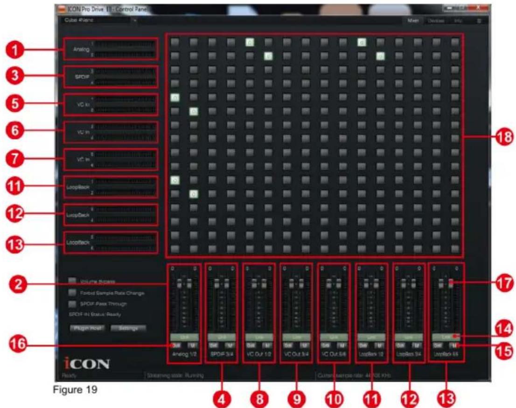516x408 pixels.
Task: Click the right fader of LoopBack 1/2 channel
Action: [376, 283]
